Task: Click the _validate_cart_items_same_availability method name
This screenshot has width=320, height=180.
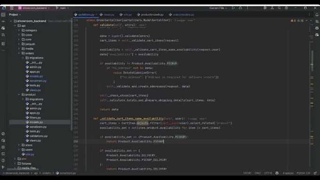Action: tap(132, 118)
